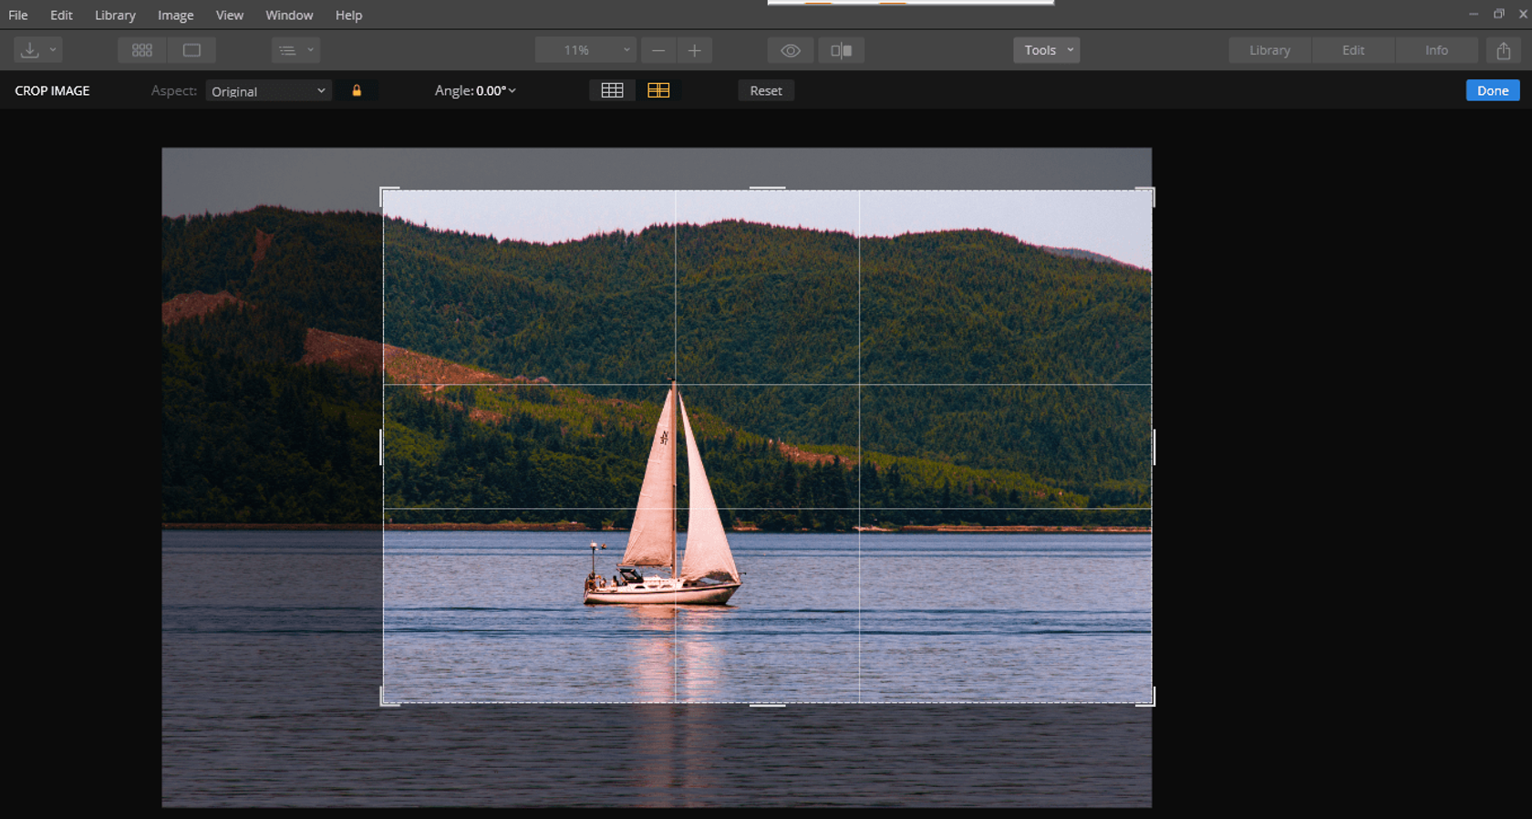Open the Library menu
Image resolution: width=1532 pixels, height=819 pixels.
(115, 15)
